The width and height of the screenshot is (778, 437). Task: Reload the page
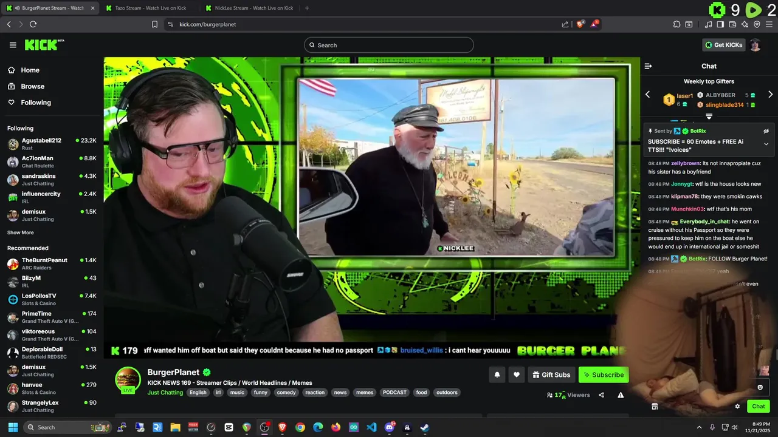[x=33, y=24]
